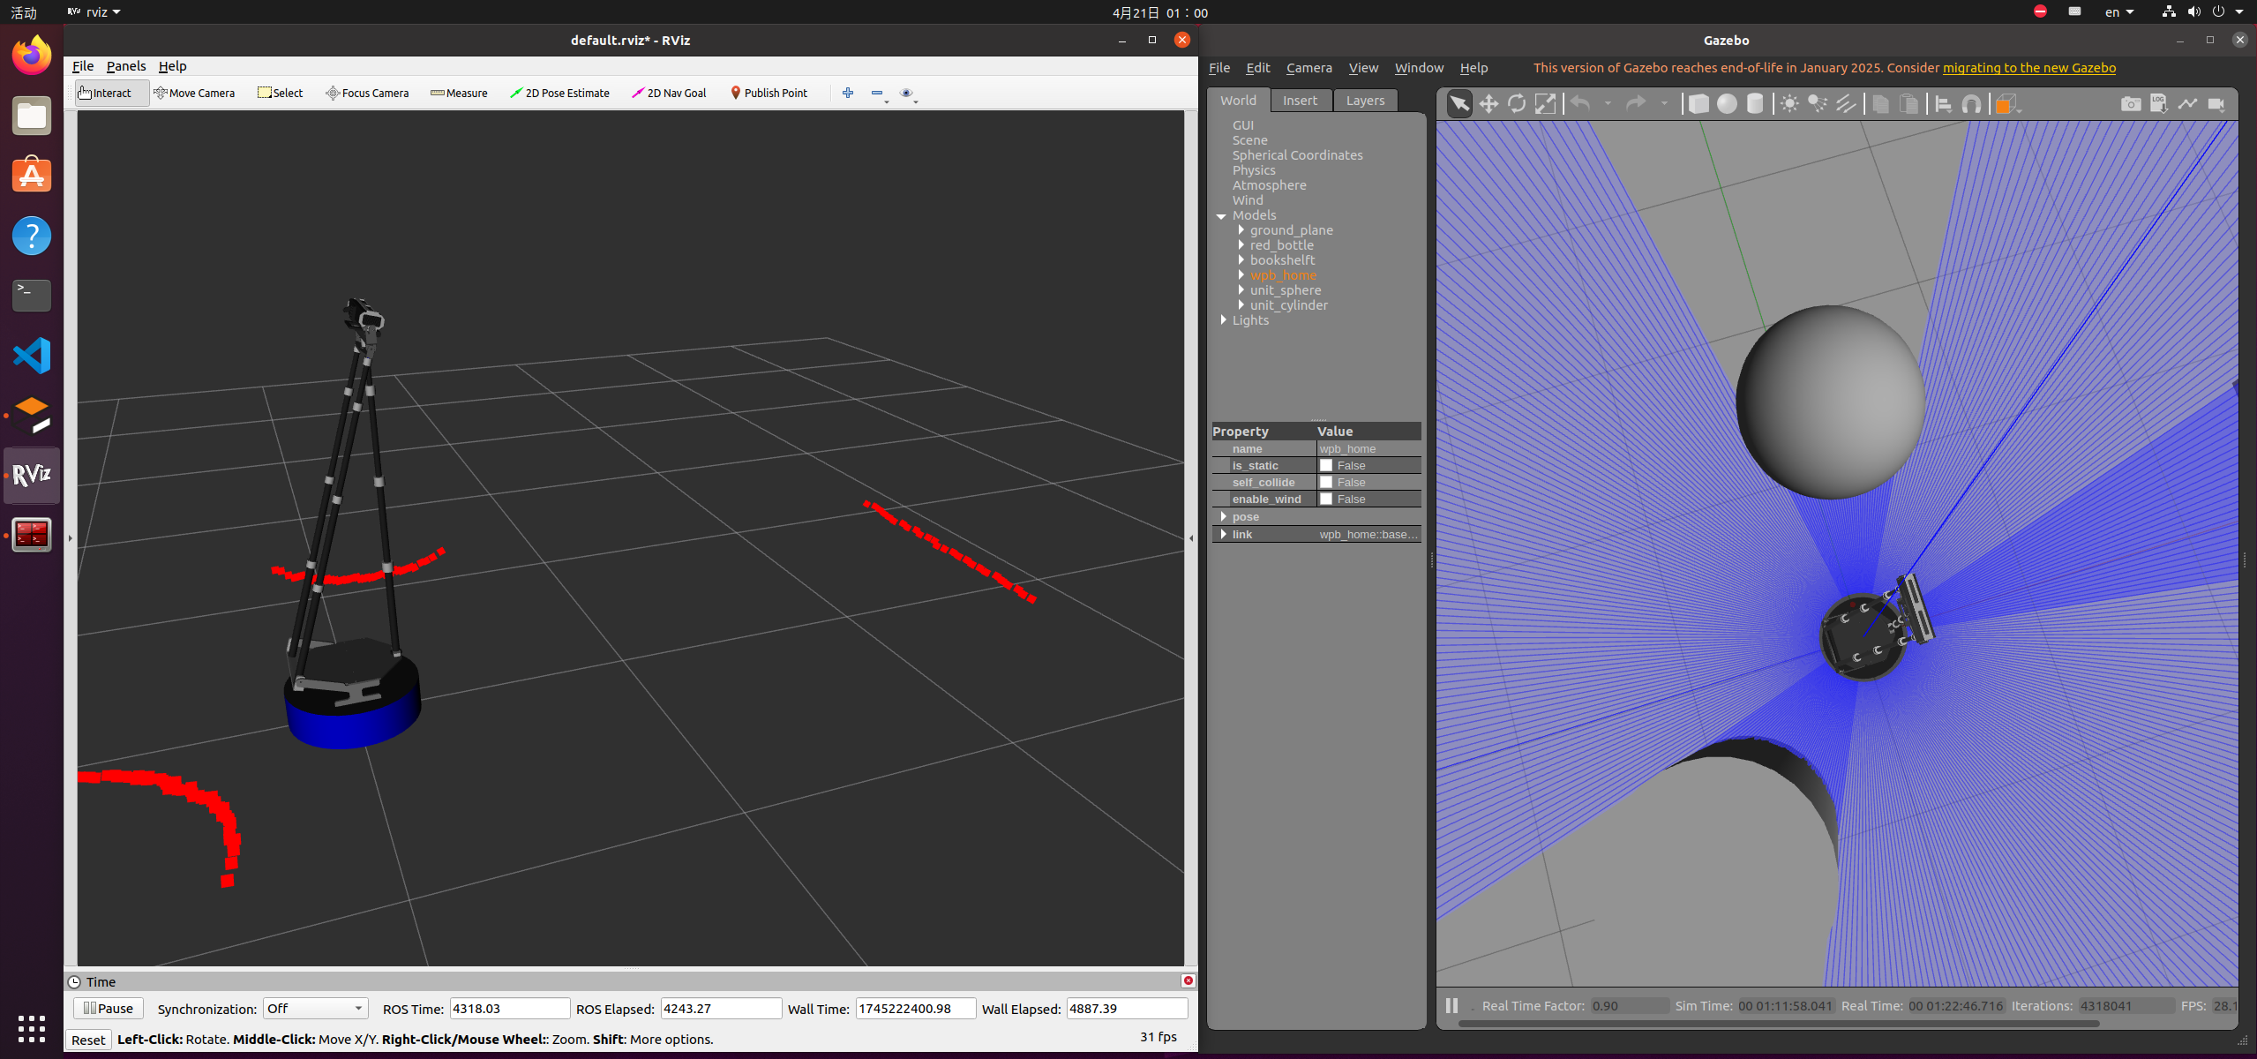Click the Gazebo snap magnet tool
The image size is (2257, 1059).
pyautogui.click(x=1971, y=104)
